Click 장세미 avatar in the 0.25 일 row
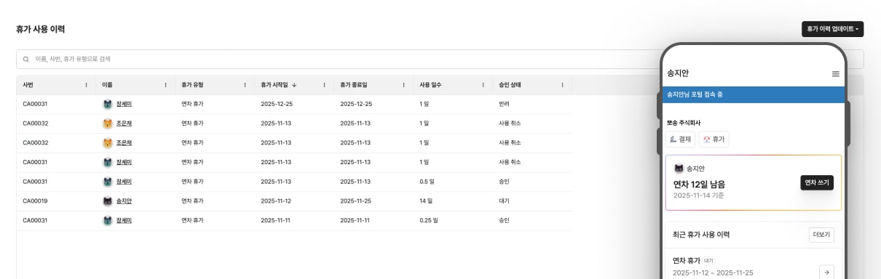This screenshot has height=279, width=881. tap(108, 220)
